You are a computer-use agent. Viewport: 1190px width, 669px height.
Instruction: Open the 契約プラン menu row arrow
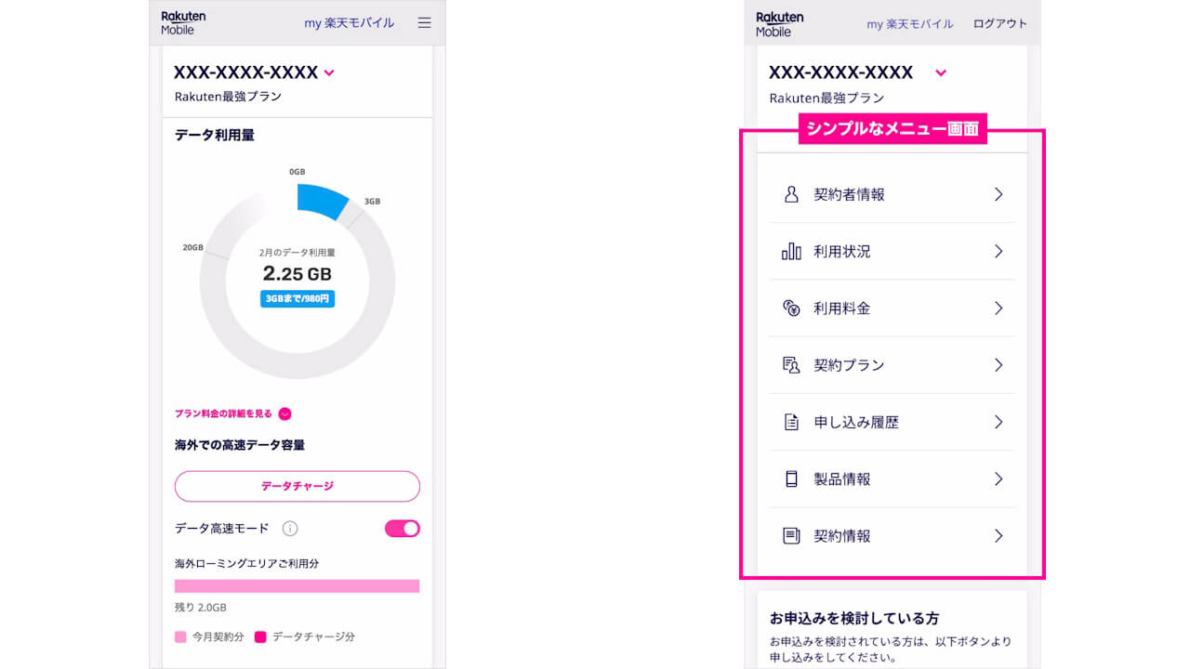click(x=998, y=365)
